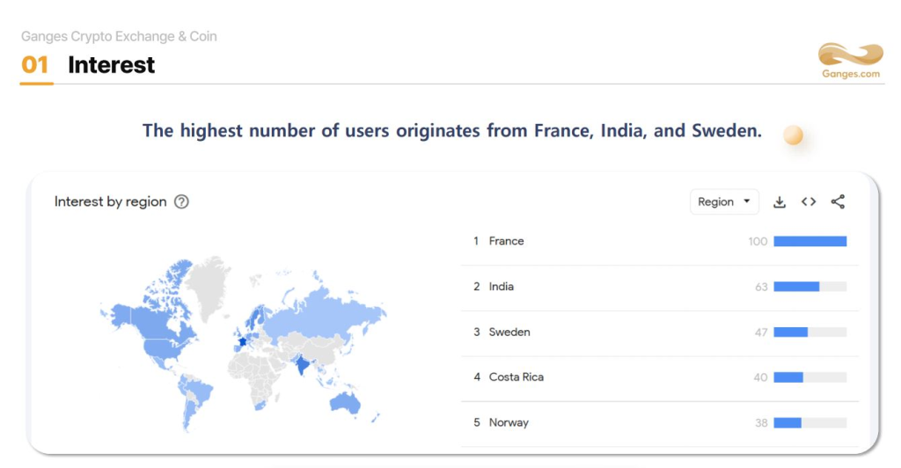
Task: Click the download CSV icon
Action: [x=779, y=202]
